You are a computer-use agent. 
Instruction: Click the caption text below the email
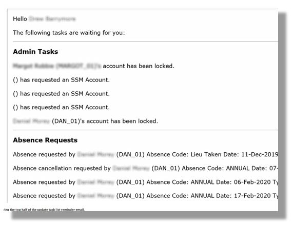pyautogui.click(x=44, y=210)
